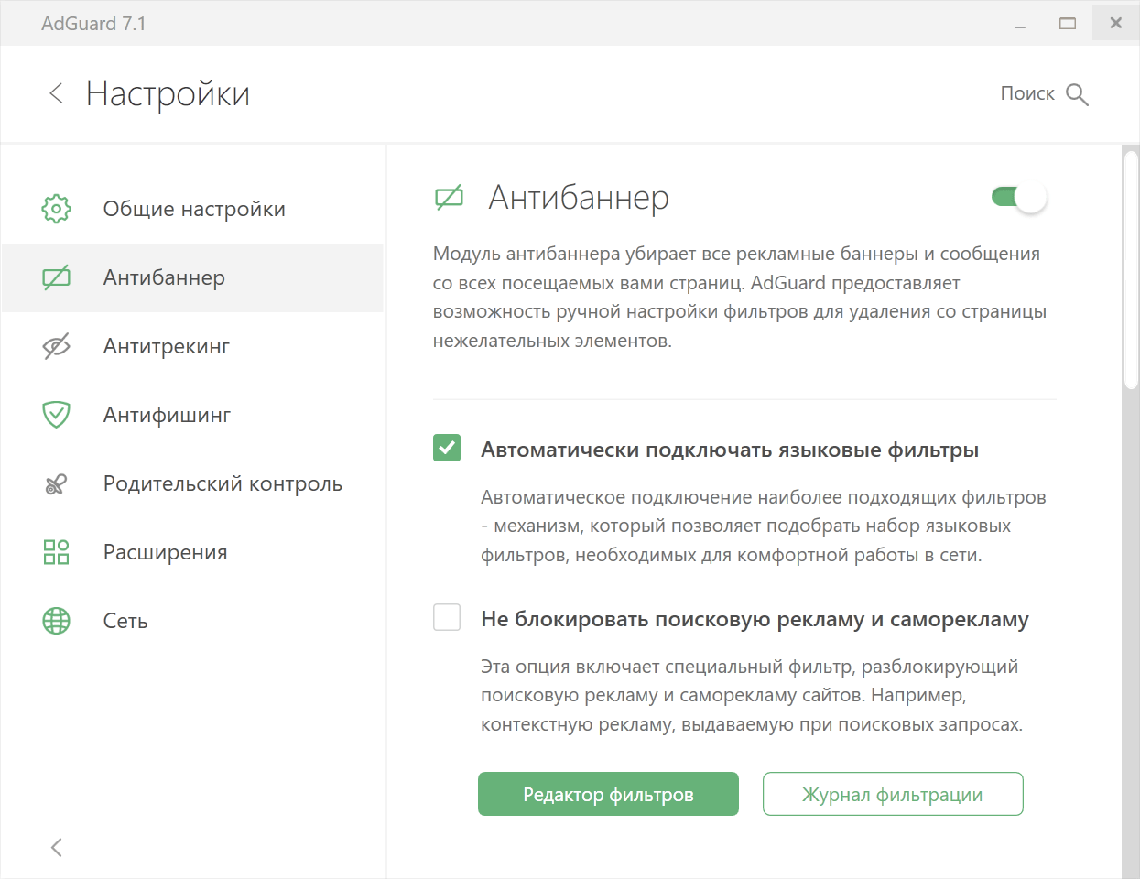The width and height of the screenshot is (1140, 879).
Task: Check Не блокировать поисковую рекламу checkbox
Action: click(447, 617)
